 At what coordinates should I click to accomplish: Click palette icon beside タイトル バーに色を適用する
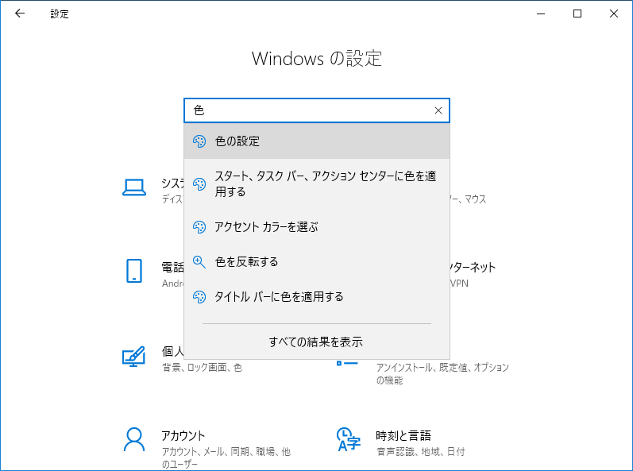199,297
